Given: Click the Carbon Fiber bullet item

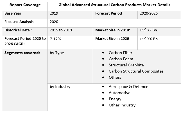Looking at the screenshot, I should pos(120,53).
